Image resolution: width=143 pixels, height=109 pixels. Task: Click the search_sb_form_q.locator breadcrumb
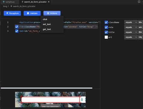pyautogui.click(x=24, y=6)
